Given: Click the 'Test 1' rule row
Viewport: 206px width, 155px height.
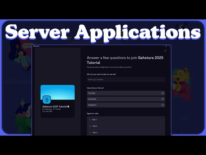Looking at the screenshot, I should pos(126,120).
